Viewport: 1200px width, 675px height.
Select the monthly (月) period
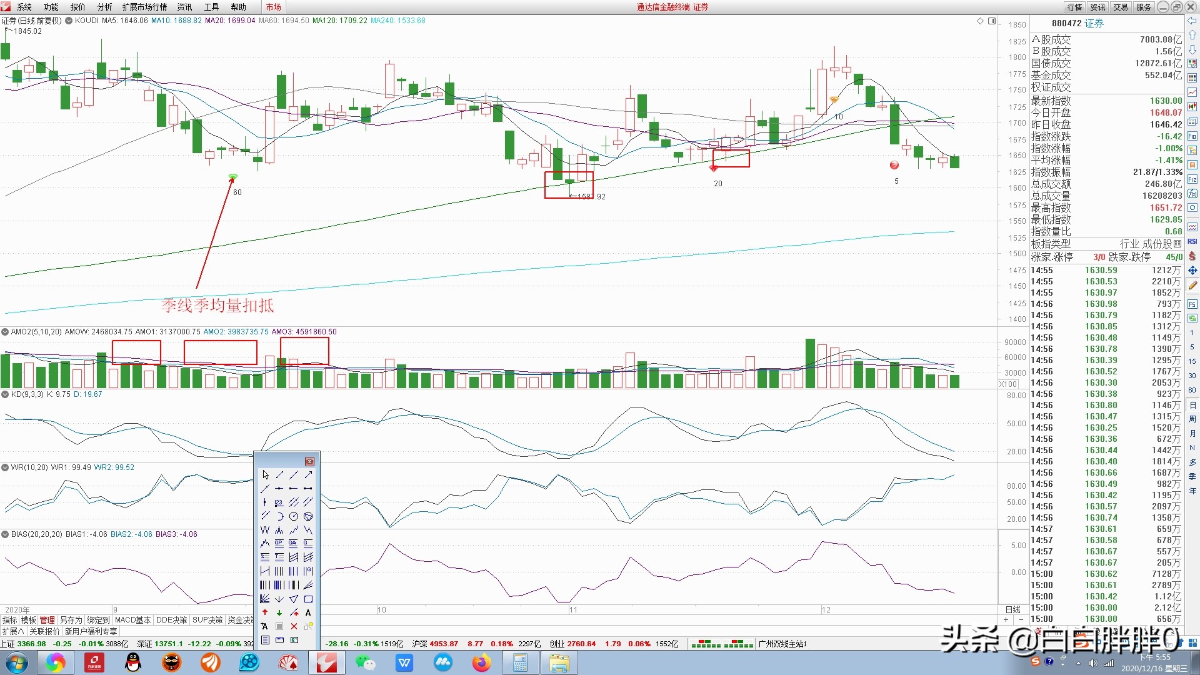(1192, 434)
